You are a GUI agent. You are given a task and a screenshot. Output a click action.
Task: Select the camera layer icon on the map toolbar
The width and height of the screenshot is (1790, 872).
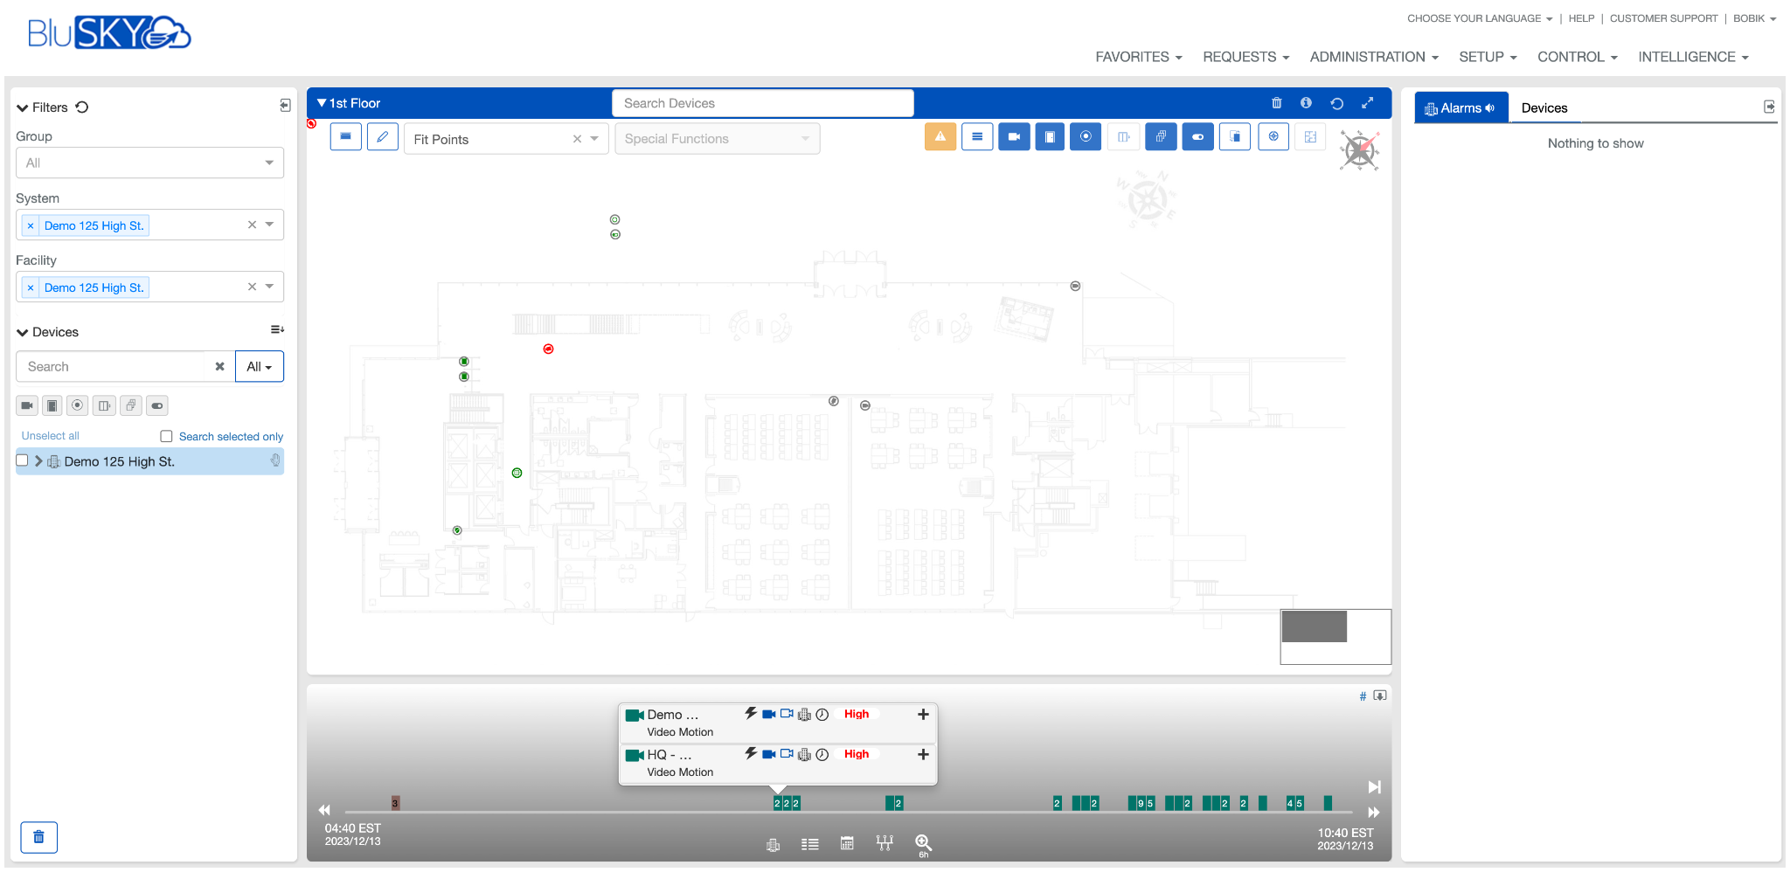pyautogui.click(x=1014, y=136)
